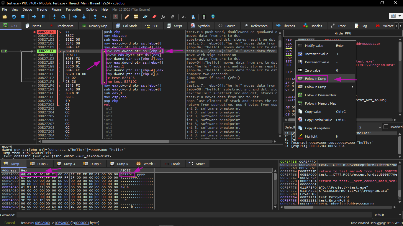Launch the Calculator toolbar icon
This screenshot has width=403, height=226.
[204, 17]
